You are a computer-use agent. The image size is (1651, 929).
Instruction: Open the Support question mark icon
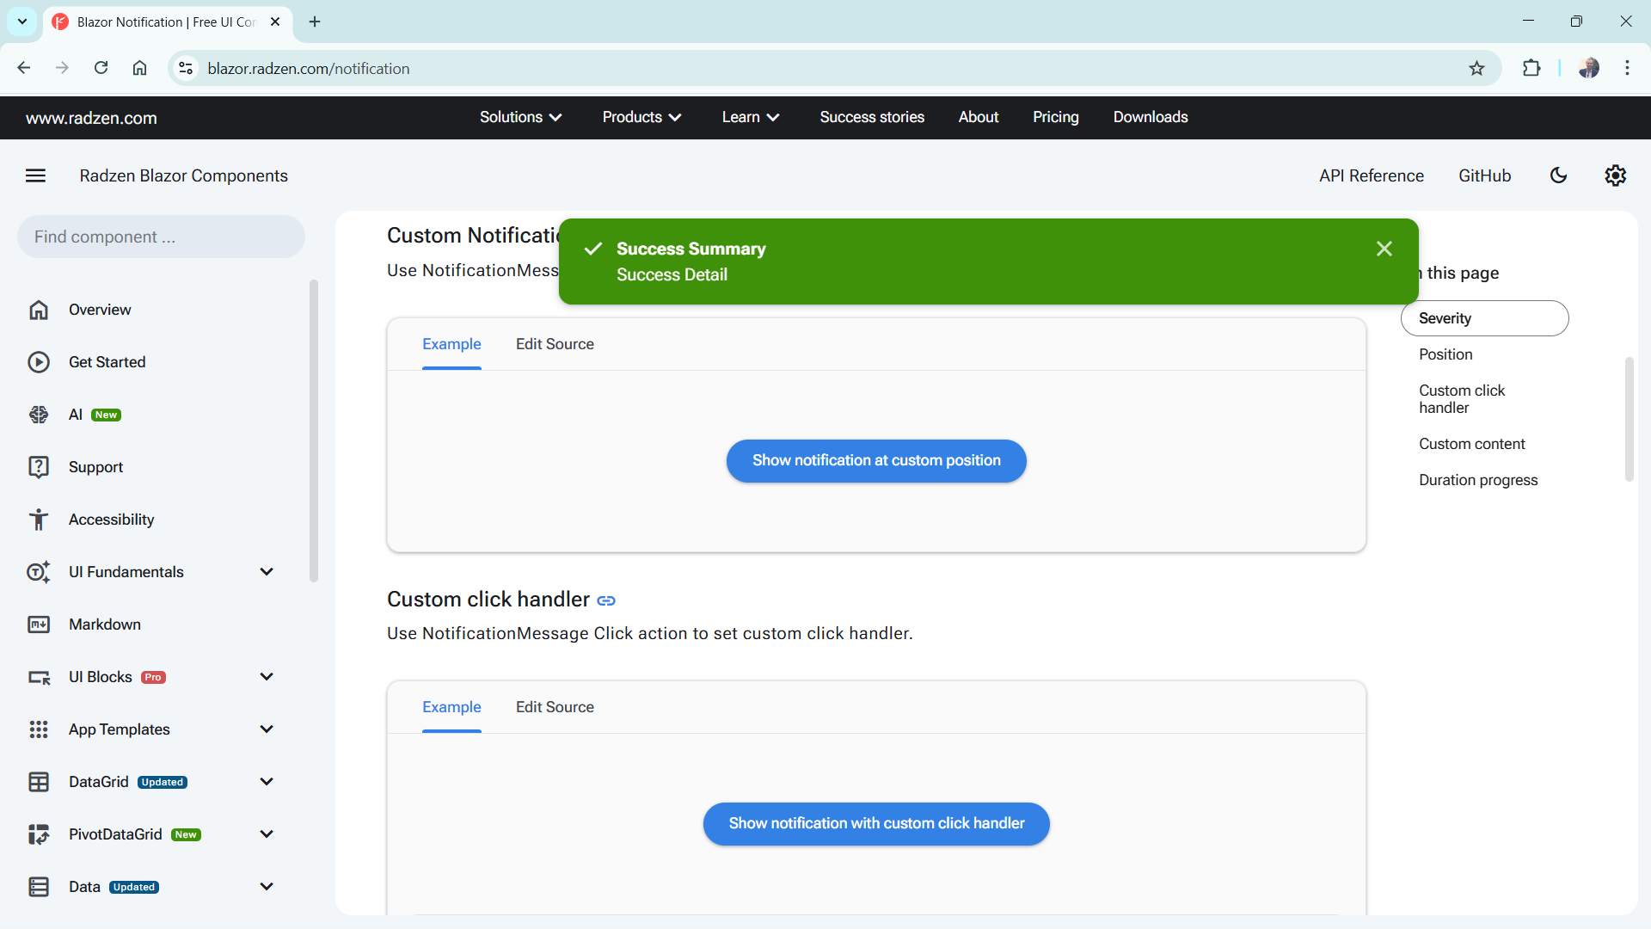(39, 467)
